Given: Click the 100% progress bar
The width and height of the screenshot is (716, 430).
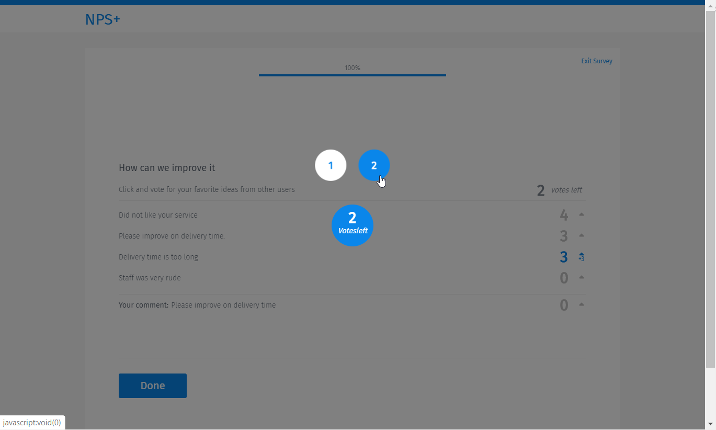Looking at the screenshot, I should click(352, 73).
